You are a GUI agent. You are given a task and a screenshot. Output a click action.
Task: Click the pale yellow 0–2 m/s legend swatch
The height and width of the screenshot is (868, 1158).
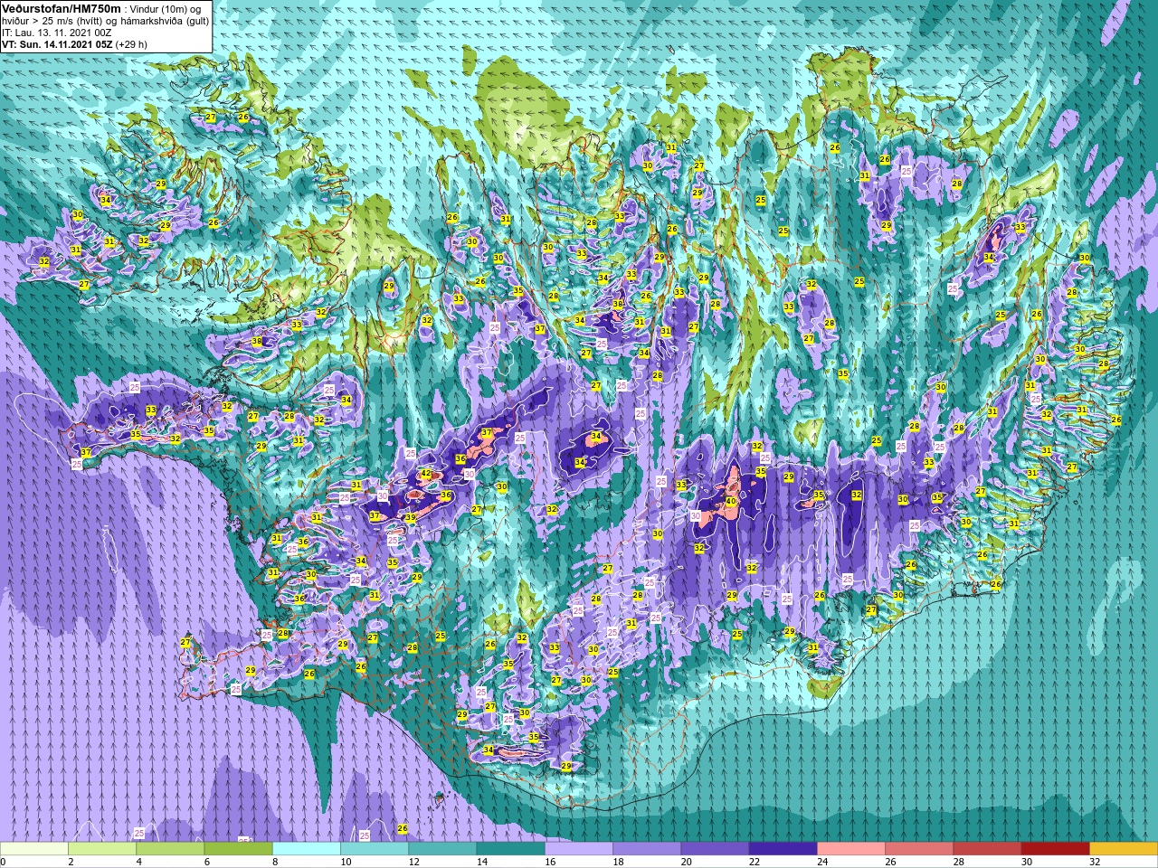point(34,849)
